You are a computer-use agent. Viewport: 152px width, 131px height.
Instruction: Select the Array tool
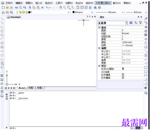point(146,35)
